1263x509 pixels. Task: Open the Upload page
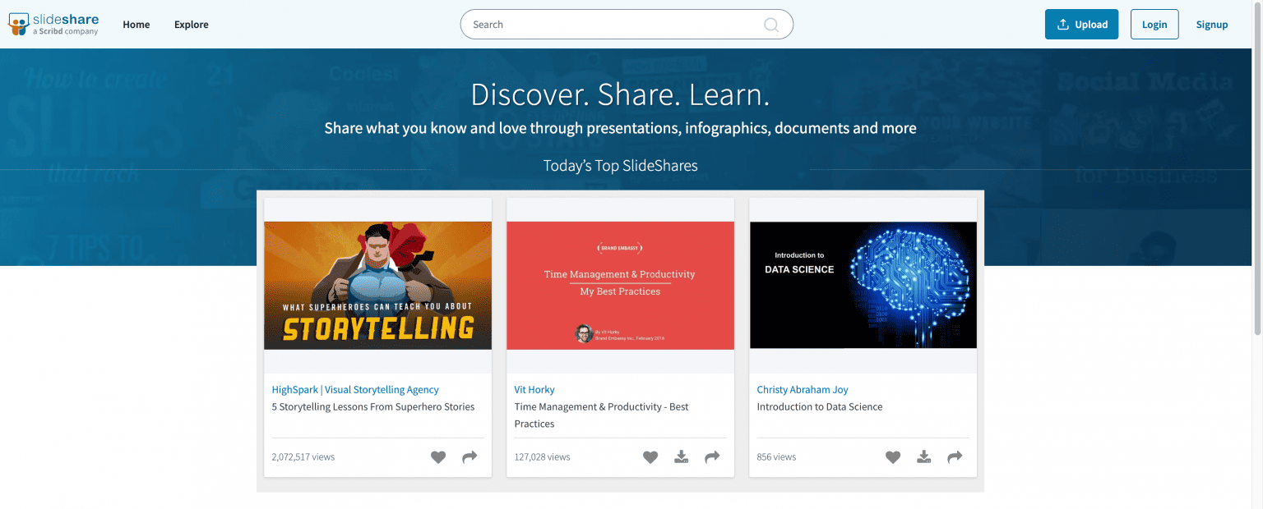[x=1081, y=24]
